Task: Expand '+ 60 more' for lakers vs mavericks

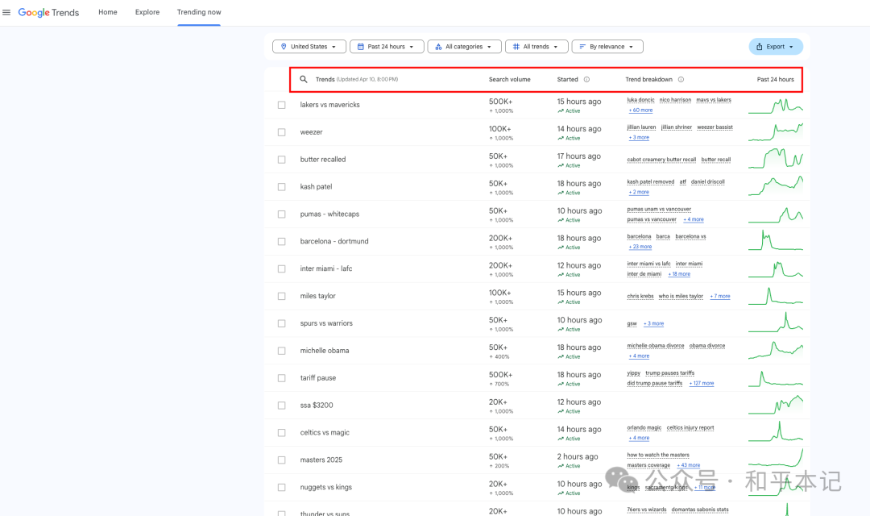Action: tap(641, 110)
